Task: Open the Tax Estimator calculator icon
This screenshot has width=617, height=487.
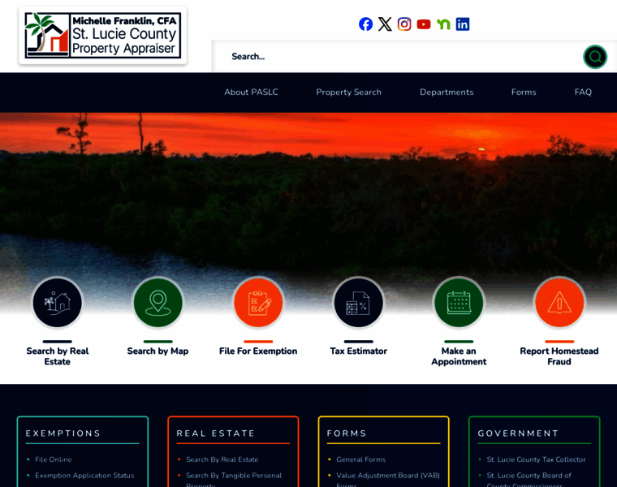Action: tap(358, 303)
